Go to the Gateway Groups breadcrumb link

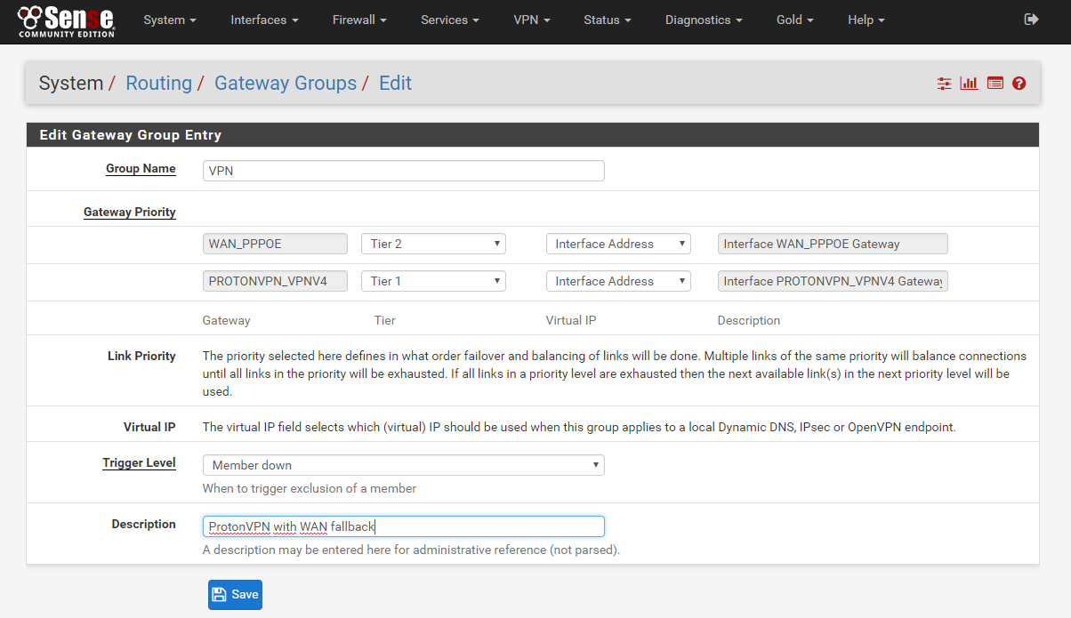tap(286, 84)
